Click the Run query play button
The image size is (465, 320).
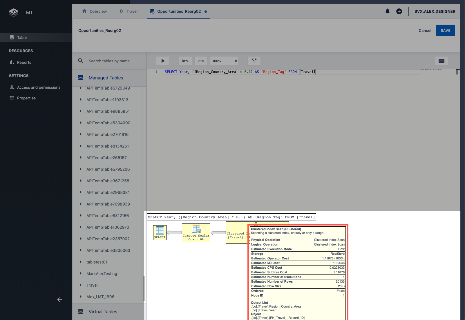point(163,61)
